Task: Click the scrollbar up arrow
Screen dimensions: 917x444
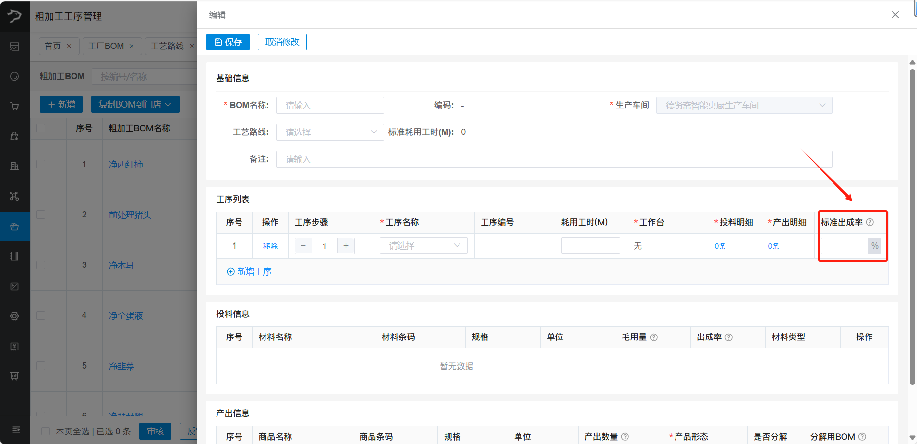Action: point(912,62)
